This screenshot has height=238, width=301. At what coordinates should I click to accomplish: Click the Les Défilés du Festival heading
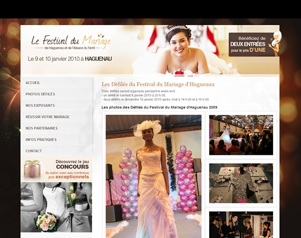[x=158, y=84]
